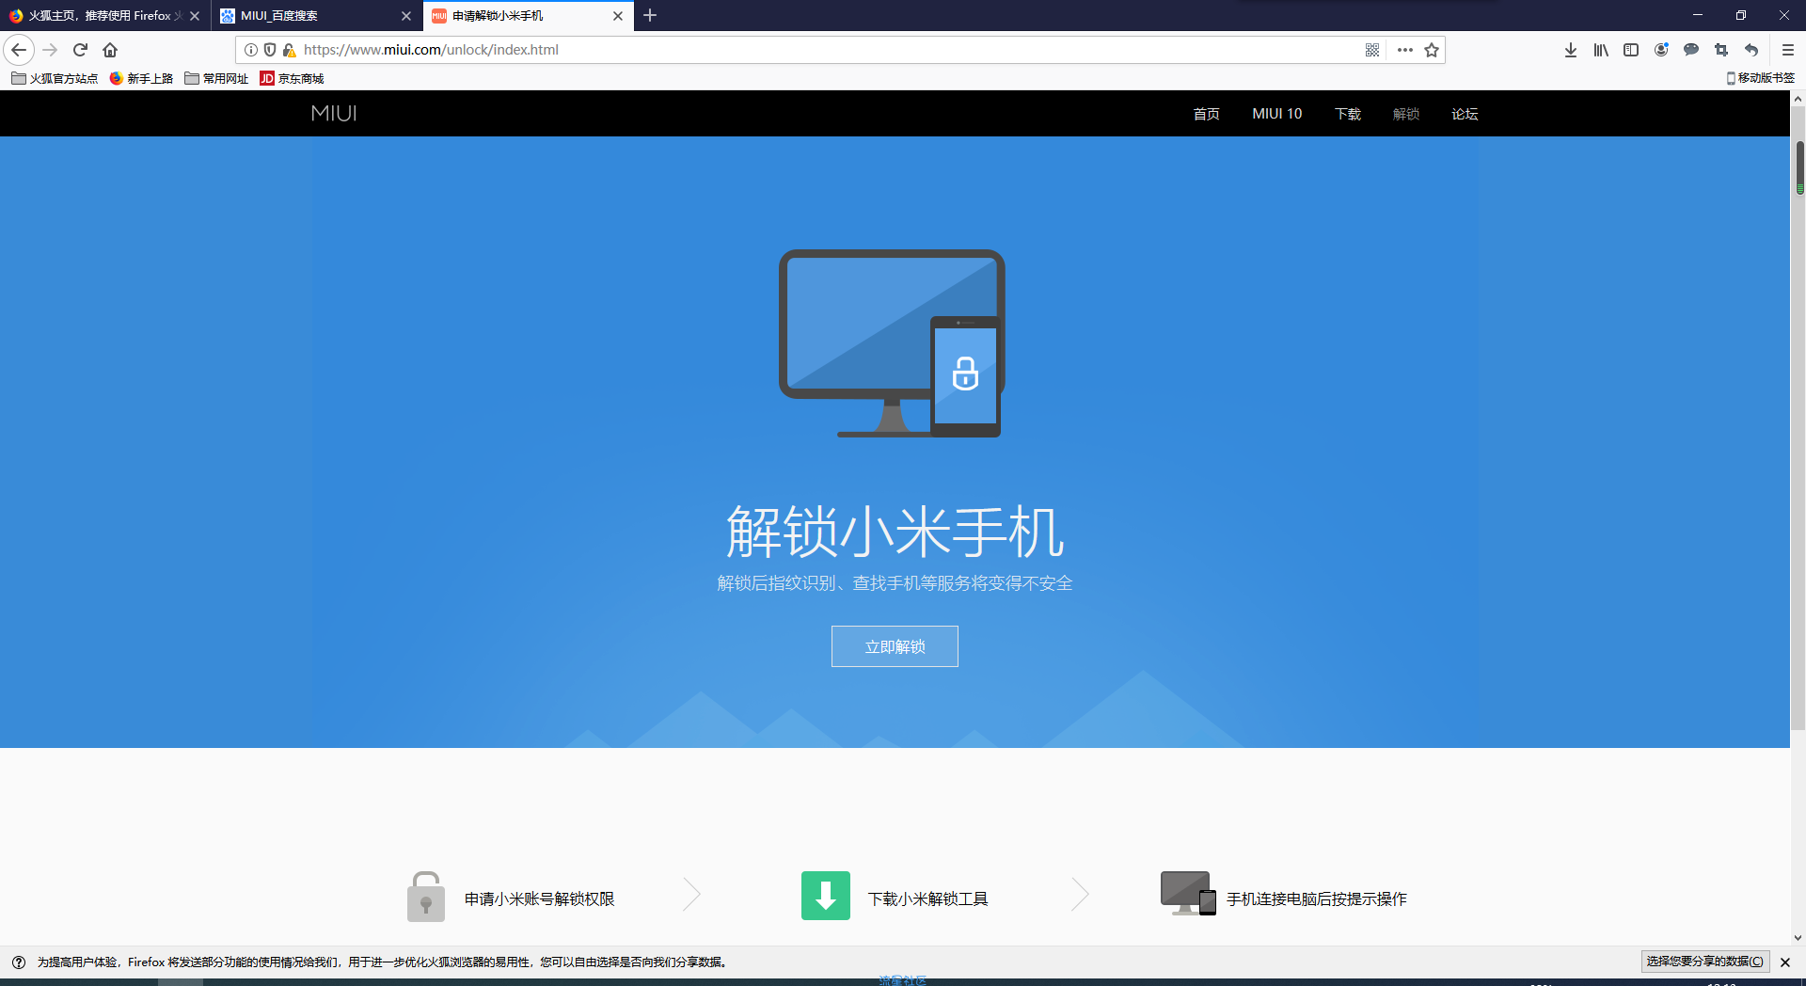Open the library icon
Screen dimensions: 1806x986
pyautogui.click(x=1601, y=50)
